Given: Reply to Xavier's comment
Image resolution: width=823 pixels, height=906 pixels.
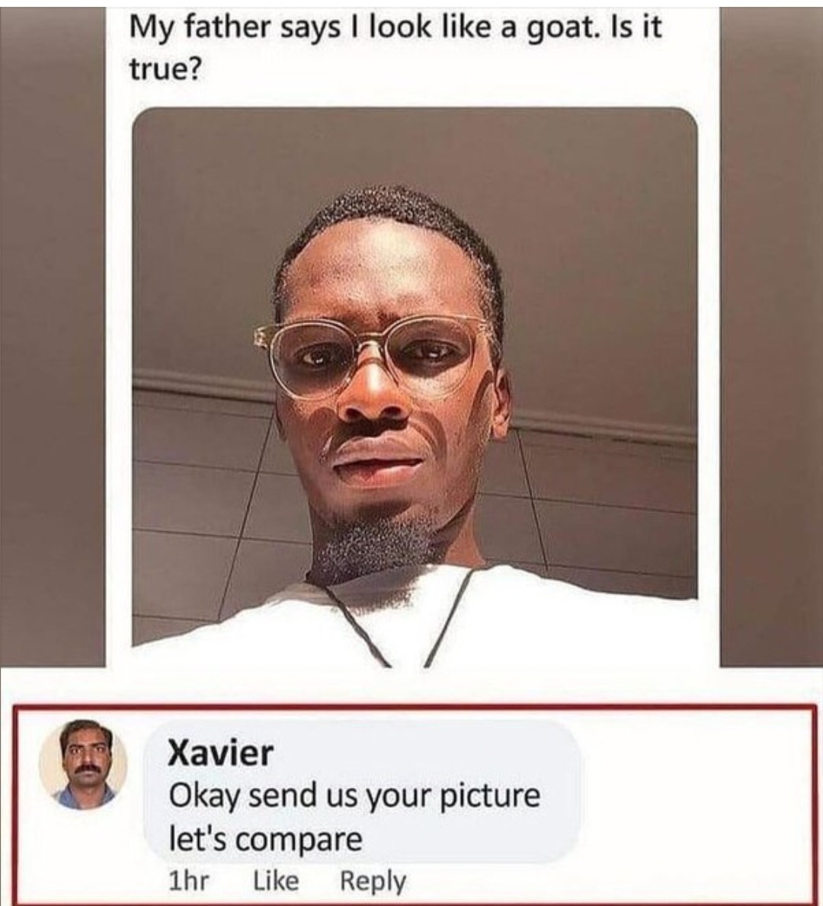Looking at the screenshot, I should 373,882.
